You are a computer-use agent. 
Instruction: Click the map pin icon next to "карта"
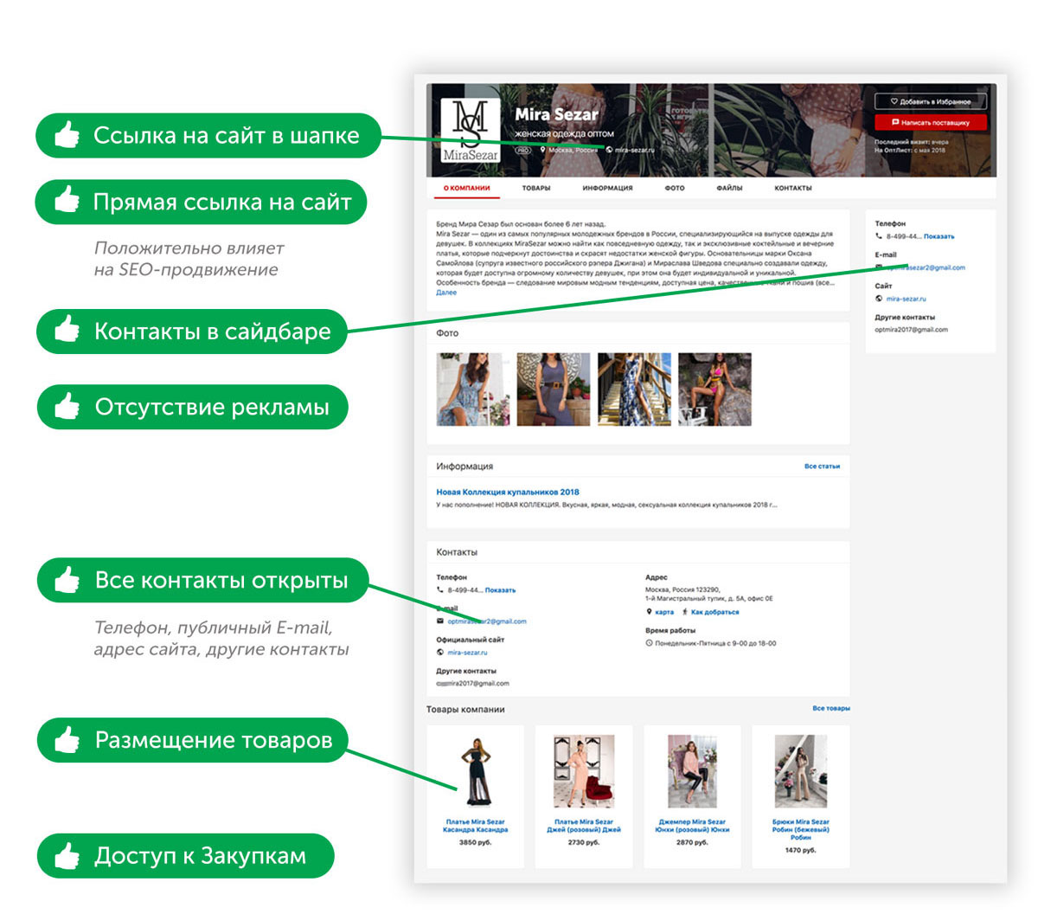tap(649, 612)
